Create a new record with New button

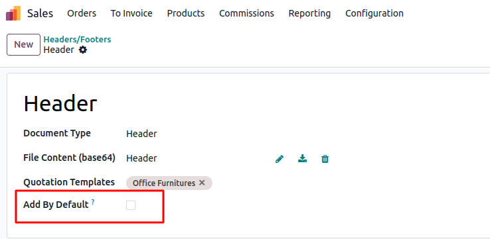point(23,44)
